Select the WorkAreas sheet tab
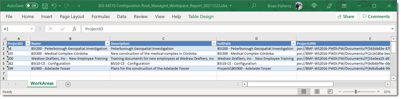Viewport: 401px width, 99px height. click(x=42, y=84)
